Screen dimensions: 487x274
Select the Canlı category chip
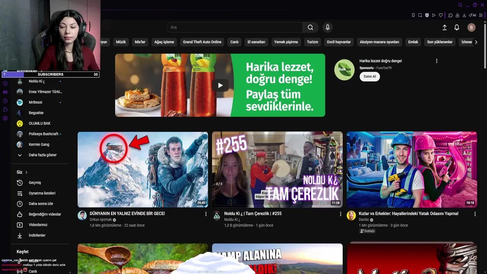click(234, 42)
